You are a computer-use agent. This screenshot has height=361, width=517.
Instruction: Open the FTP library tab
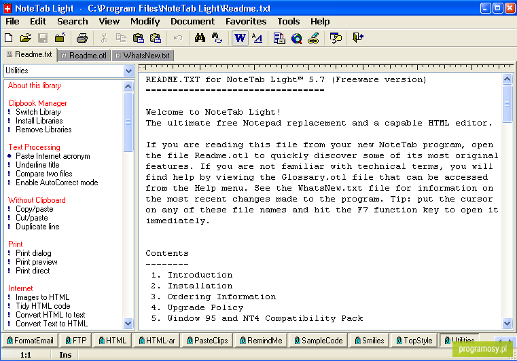[x=76, y=341]
